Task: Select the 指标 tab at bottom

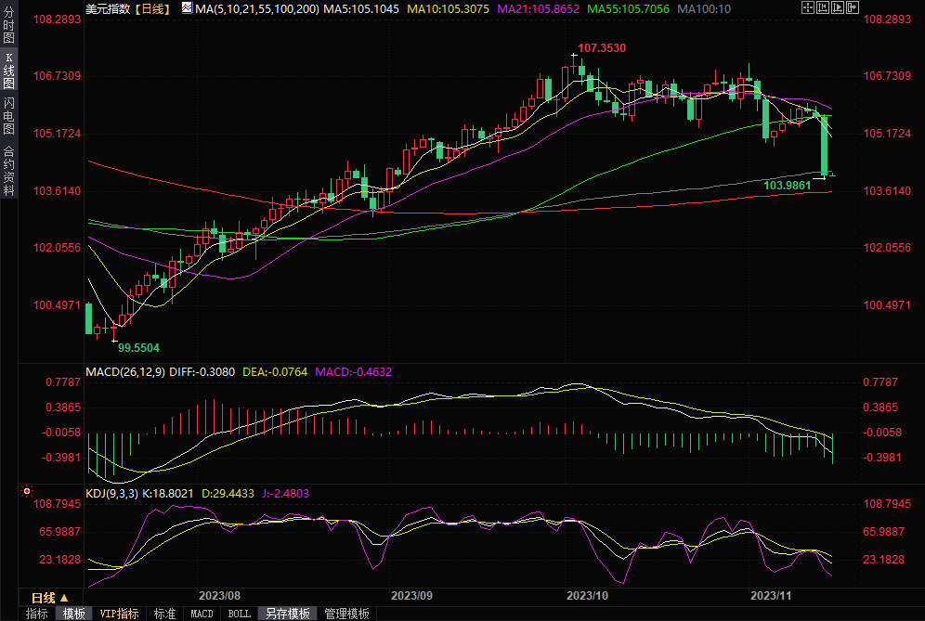Action: point(37,614)
